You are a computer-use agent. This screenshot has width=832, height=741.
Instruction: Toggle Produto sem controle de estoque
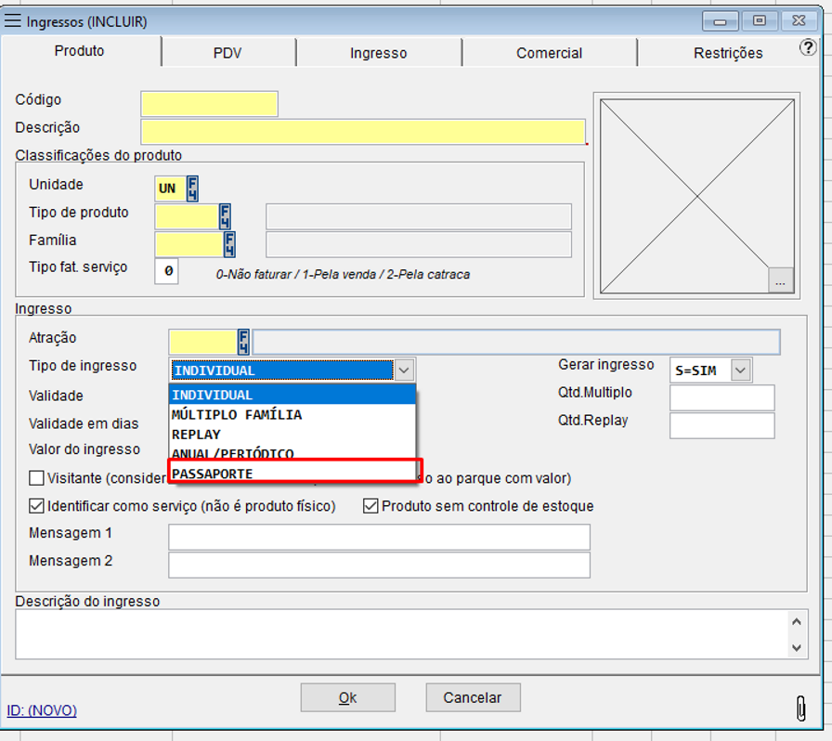[x=370, y=506]
